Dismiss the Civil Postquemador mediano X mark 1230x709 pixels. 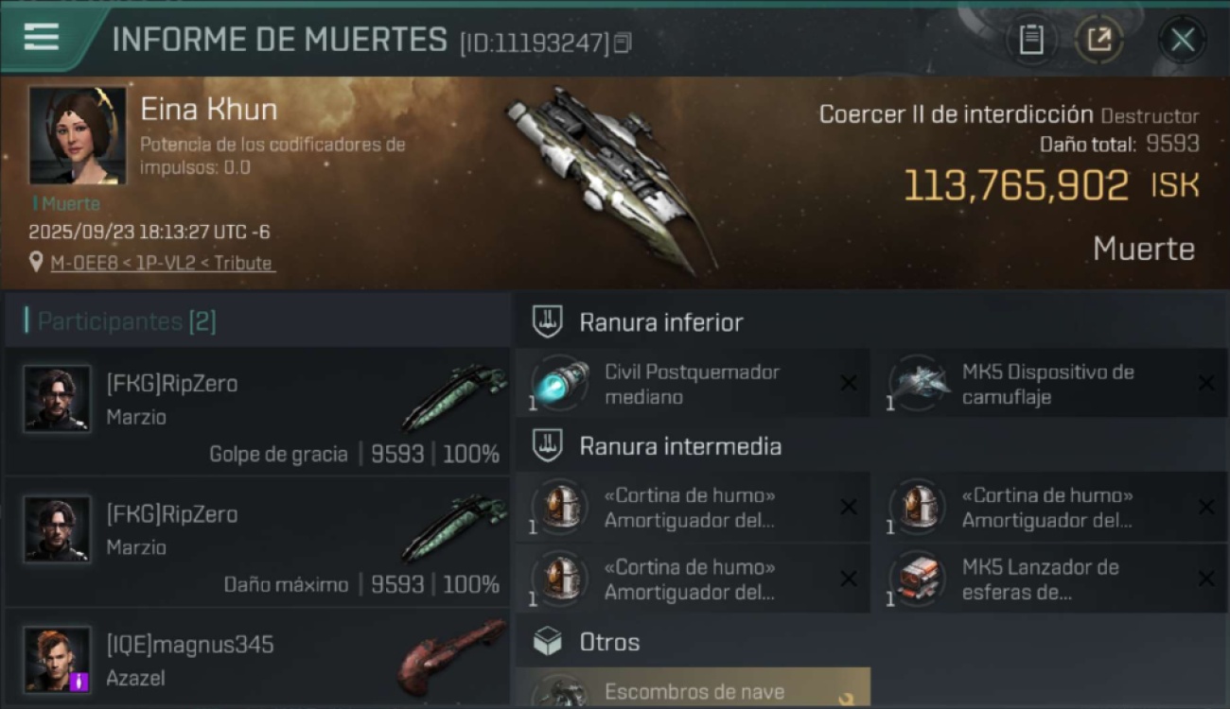849,383
